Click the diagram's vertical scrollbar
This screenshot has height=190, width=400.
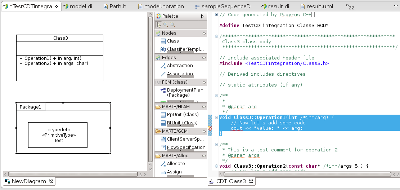pos(150,90)
